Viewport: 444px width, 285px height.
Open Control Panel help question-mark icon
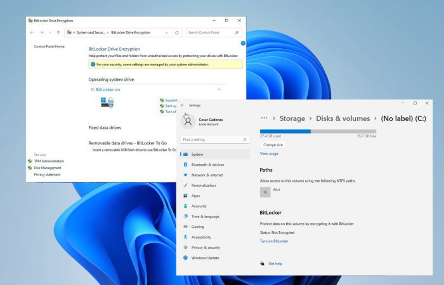[x=243, y=43]
